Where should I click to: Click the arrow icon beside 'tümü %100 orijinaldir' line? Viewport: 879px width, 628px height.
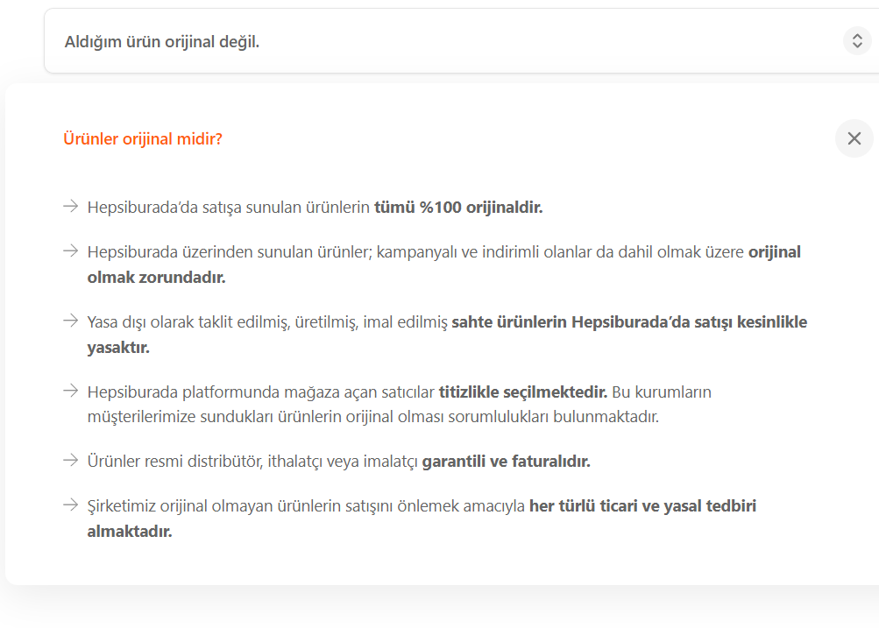(x=71, y=207)
